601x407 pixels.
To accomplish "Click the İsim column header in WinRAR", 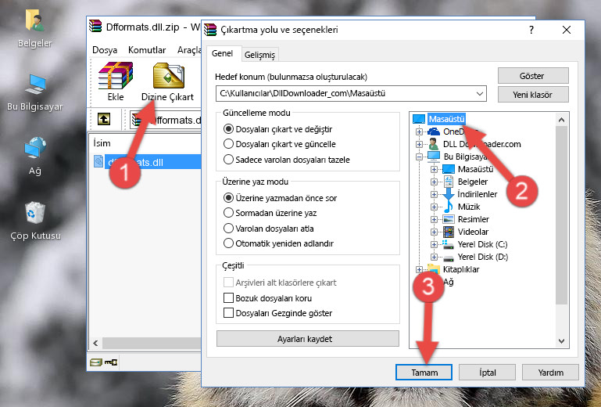I will 102,143.
